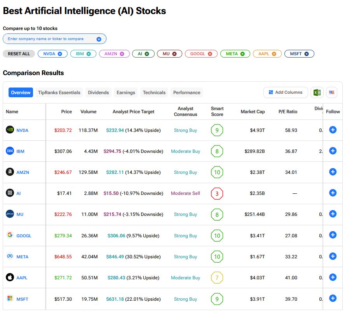Open the Technicals tab

(154, 93)
